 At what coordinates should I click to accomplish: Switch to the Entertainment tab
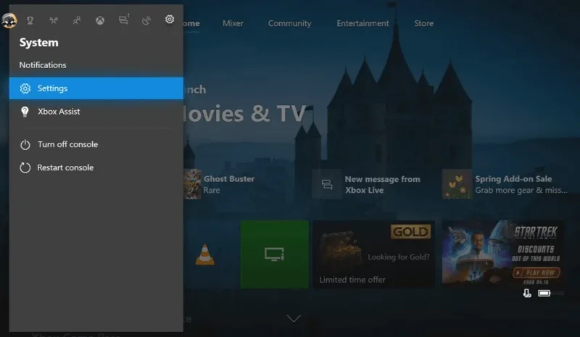(x=362, y=23)
